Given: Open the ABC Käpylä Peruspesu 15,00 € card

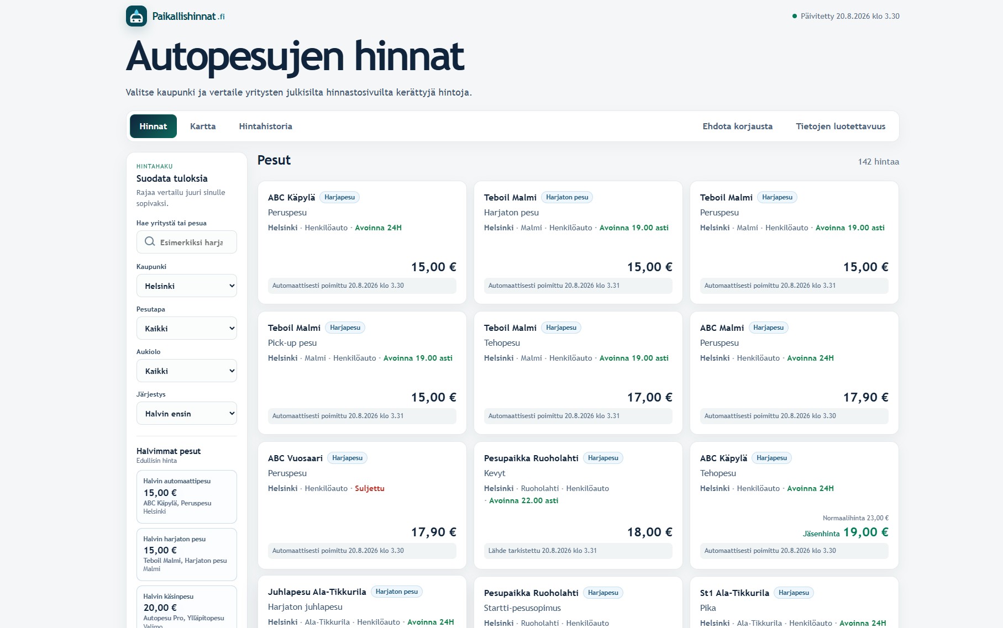Looking at the screenshot, I should pos(362,242).
